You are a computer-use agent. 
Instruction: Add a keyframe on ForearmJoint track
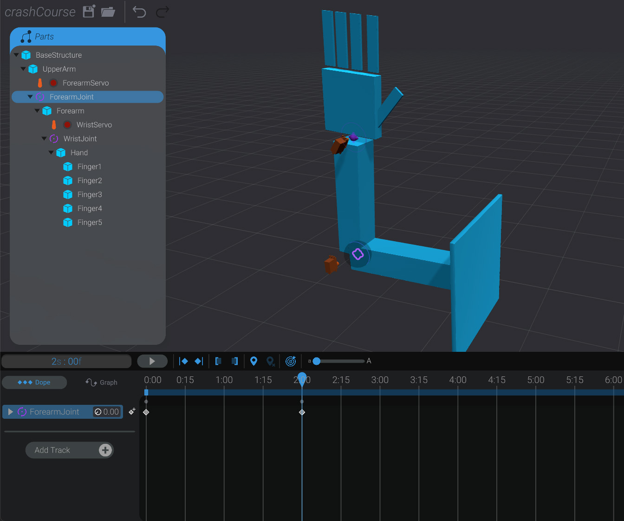coord(132,411)
